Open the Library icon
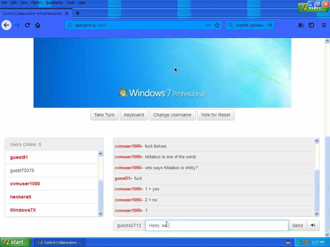Image resolution: width=330 pixels, height=247 pixels. point(301,25)
